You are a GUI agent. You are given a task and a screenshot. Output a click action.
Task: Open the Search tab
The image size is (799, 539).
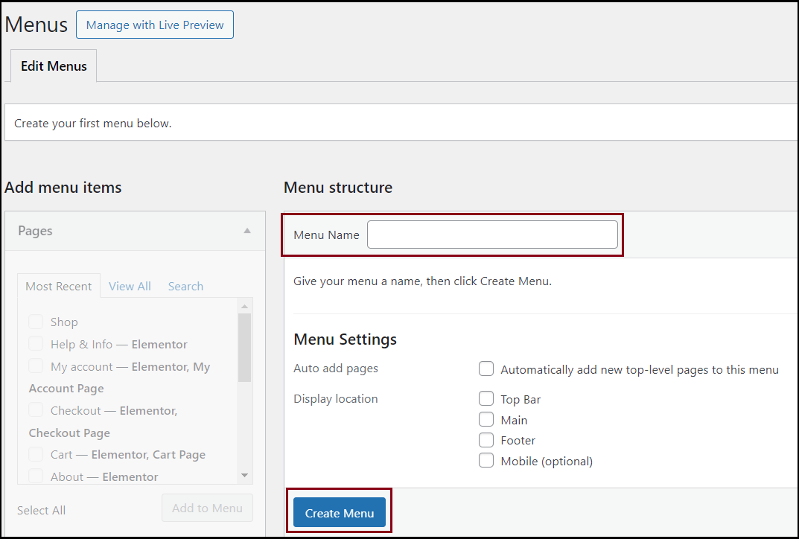(185, 286)
